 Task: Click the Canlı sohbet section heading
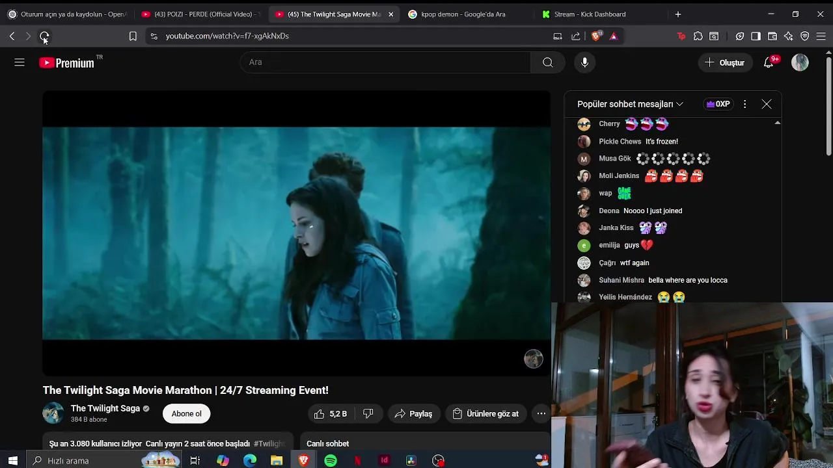(328, 443)
